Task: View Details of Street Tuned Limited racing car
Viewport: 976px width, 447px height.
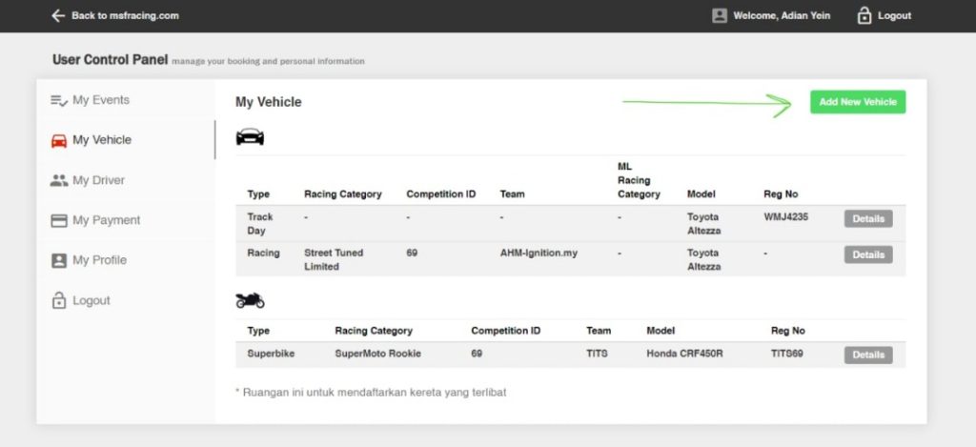Action: click(x=867, y=254)
